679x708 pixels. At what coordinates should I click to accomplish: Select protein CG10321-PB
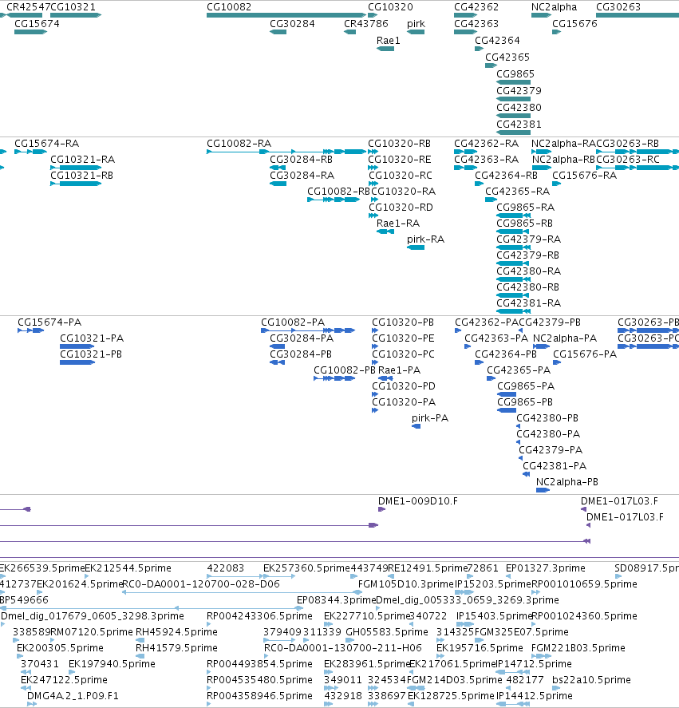[x=77, y=362]
